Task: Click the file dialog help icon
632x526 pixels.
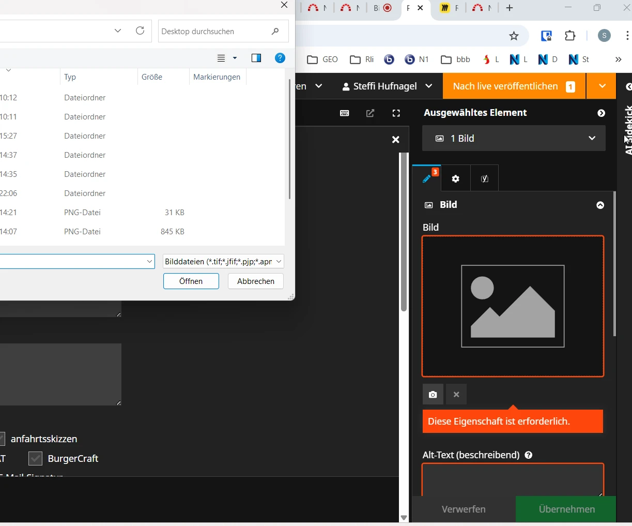Action: tap(280, 58)
